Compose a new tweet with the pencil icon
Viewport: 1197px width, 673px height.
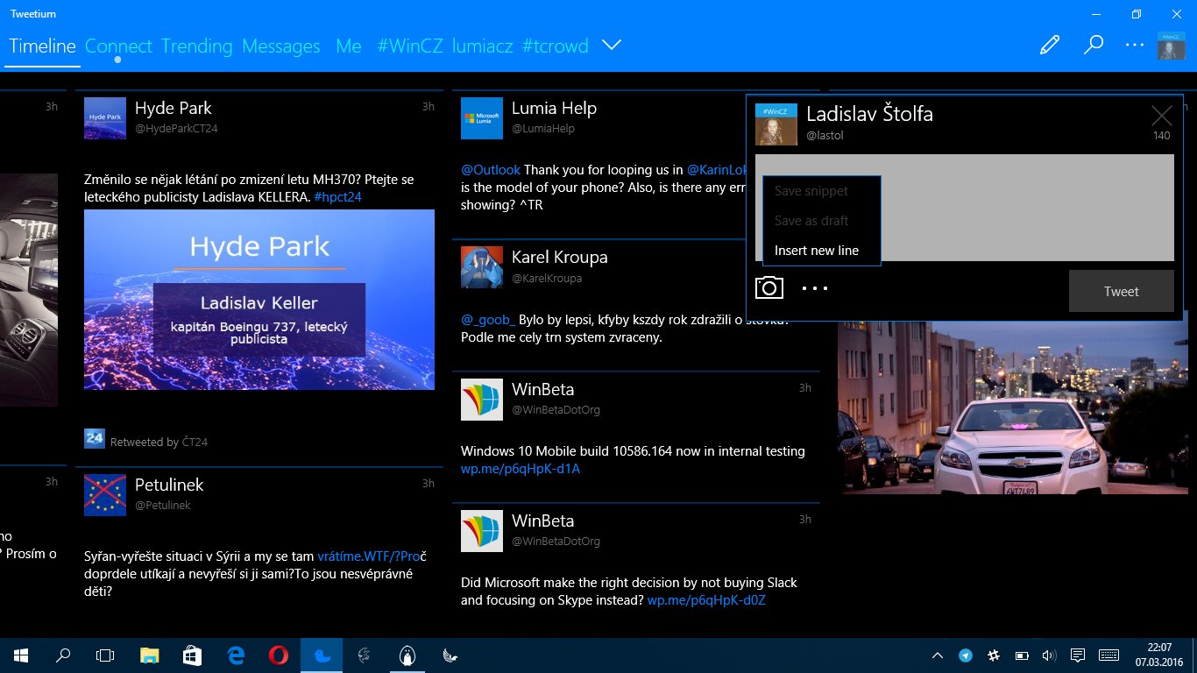1049,46
